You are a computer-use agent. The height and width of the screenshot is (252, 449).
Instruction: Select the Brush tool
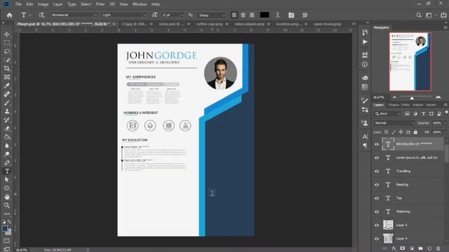coord(7,103)
